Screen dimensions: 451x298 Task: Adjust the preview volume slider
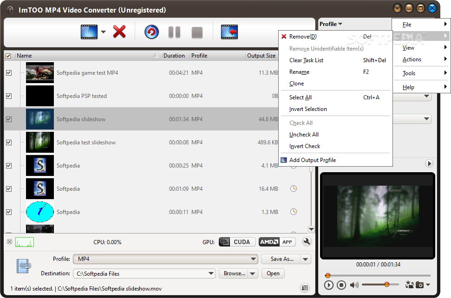(380, 285)
